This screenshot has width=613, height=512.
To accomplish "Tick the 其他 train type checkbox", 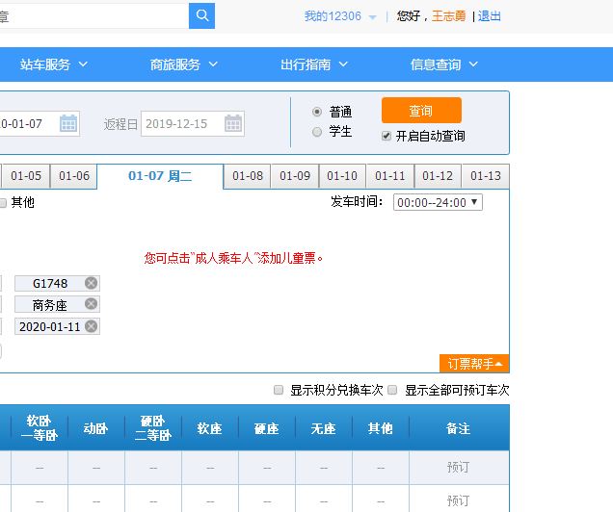I will (2, 202).
